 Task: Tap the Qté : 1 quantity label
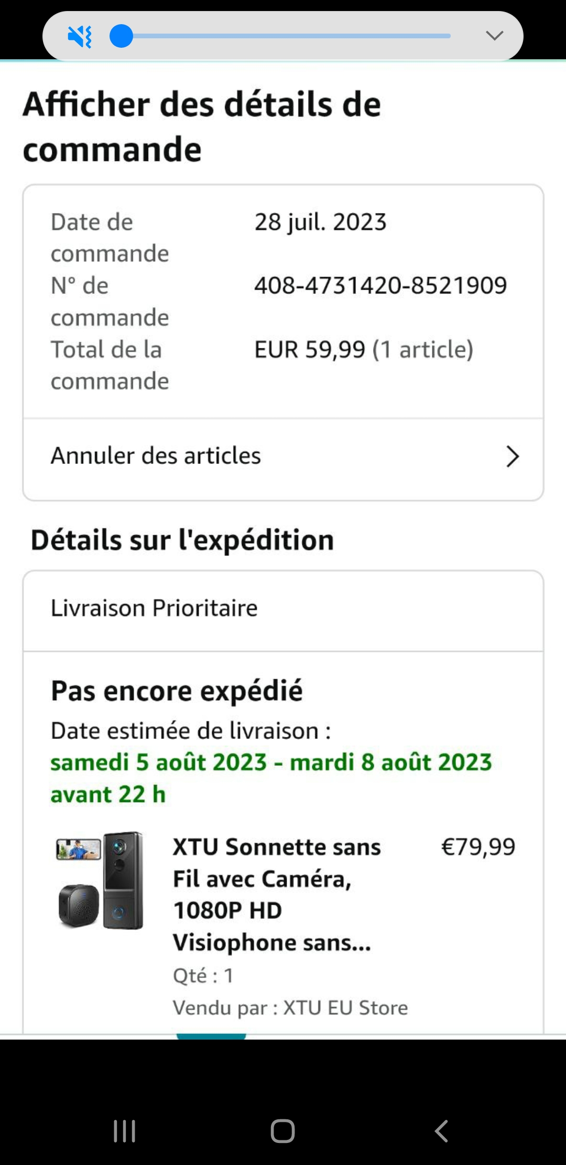tap(203, 976)
